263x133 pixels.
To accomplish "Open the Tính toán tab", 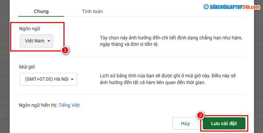I will [x=93, y=12].
